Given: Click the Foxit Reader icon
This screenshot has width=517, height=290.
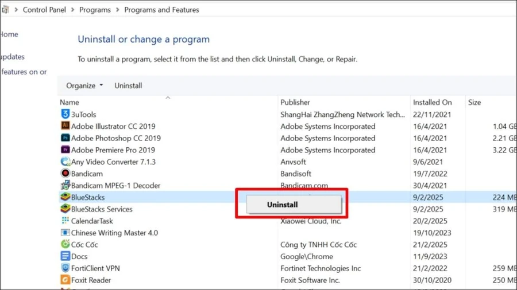Looking at the screenshot, I should 65,280.
